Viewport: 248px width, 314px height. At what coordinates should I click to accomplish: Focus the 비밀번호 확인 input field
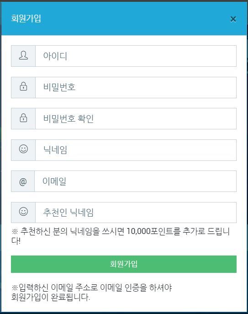(136, 119)
